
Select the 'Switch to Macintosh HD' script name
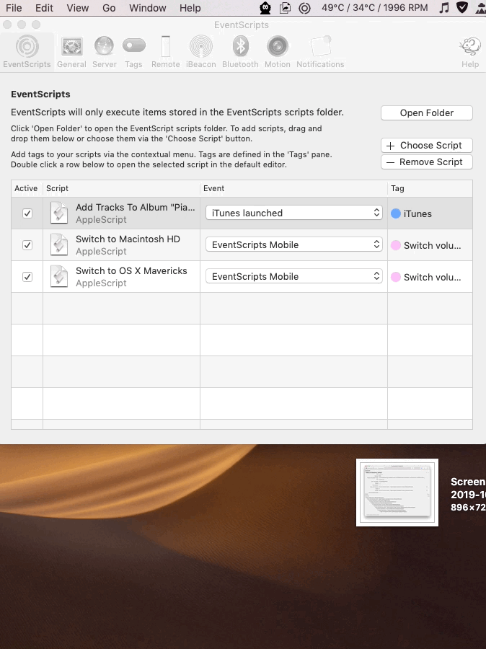[128, 239]
